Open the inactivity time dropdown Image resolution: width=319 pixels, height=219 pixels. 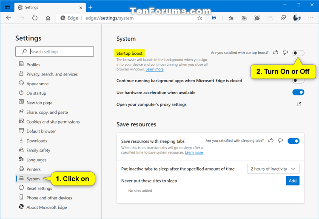point(273,168)
